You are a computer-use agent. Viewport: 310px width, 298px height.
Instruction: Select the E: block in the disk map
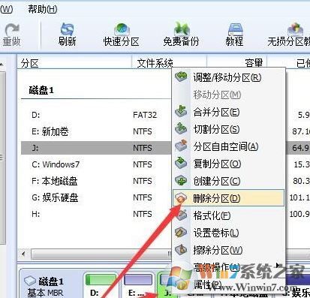[138, 285]
